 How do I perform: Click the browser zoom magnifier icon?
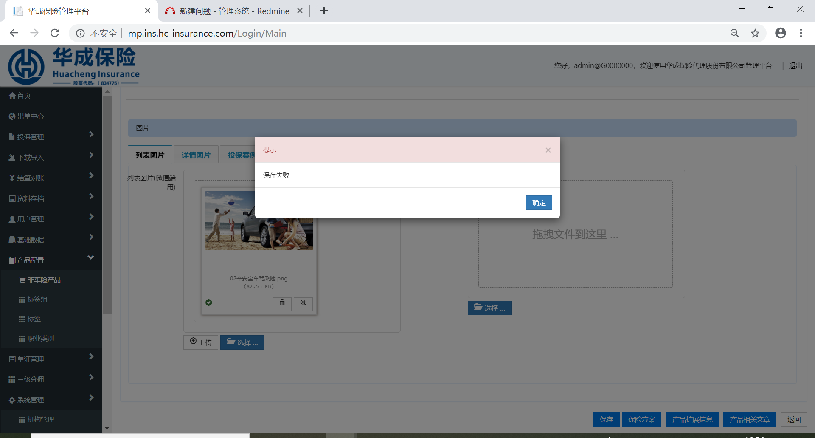coord(734,33)
